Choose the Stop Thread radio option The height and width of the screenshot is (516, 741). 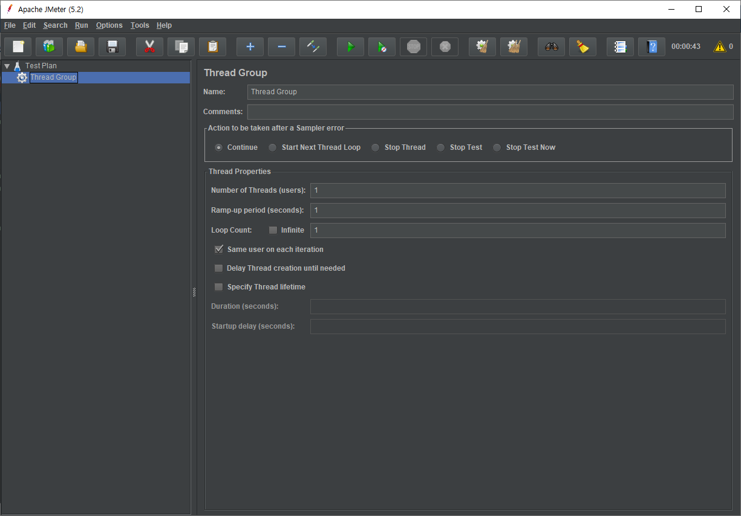[376, 147]
